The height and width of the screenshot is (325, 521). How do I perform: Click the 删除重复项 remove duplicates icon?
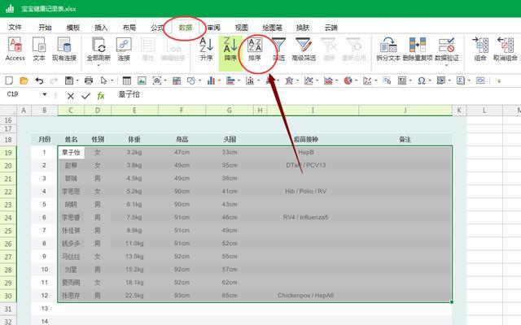418,49
